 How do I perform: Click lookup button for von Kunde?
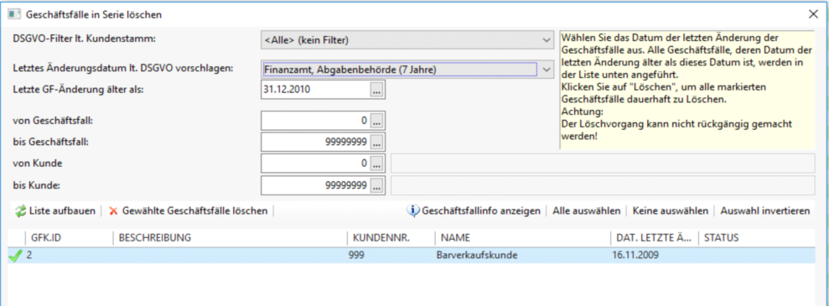(x=376, y=163)
